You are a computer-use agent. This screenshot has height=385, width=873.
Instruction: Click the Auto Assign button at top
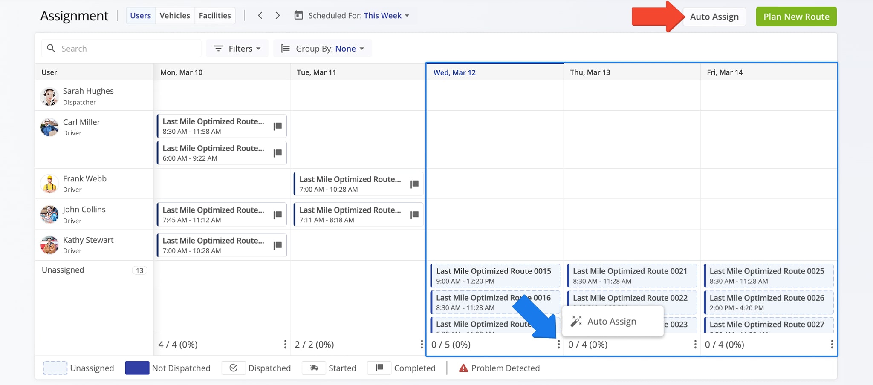tap(714, 17)
